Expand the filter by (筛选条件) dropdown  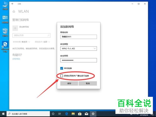(x=42, y=42)
